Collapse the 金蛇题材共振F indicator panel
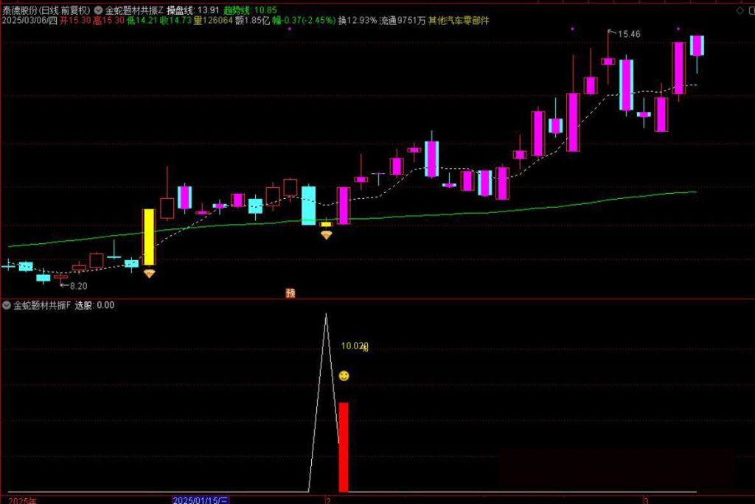The image size is (755, 504). (x=6, y=304)
